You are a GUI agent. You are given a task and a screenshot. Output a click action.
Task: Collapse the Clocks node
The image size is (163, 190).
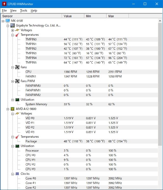[13, 174]
